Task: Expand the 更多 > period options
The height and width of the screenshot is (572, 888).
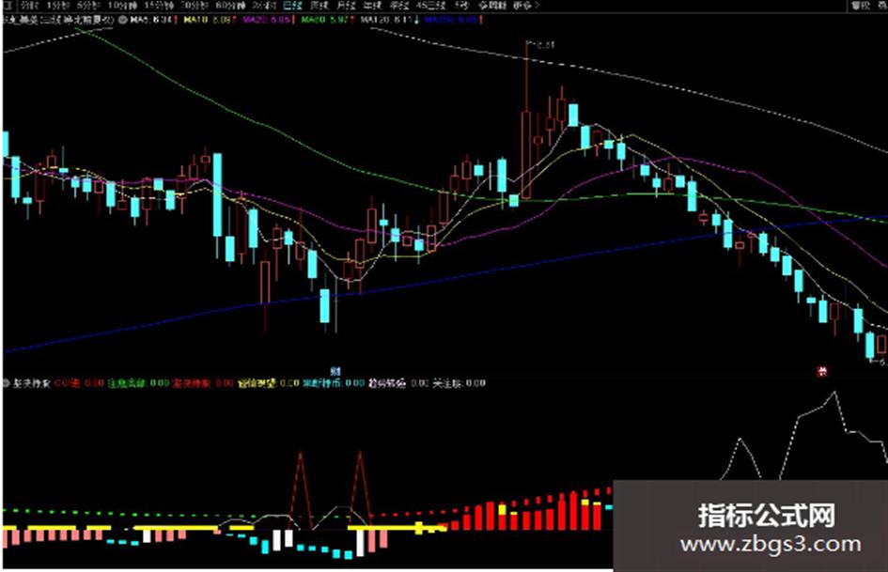Action: (x=526, y=6)
